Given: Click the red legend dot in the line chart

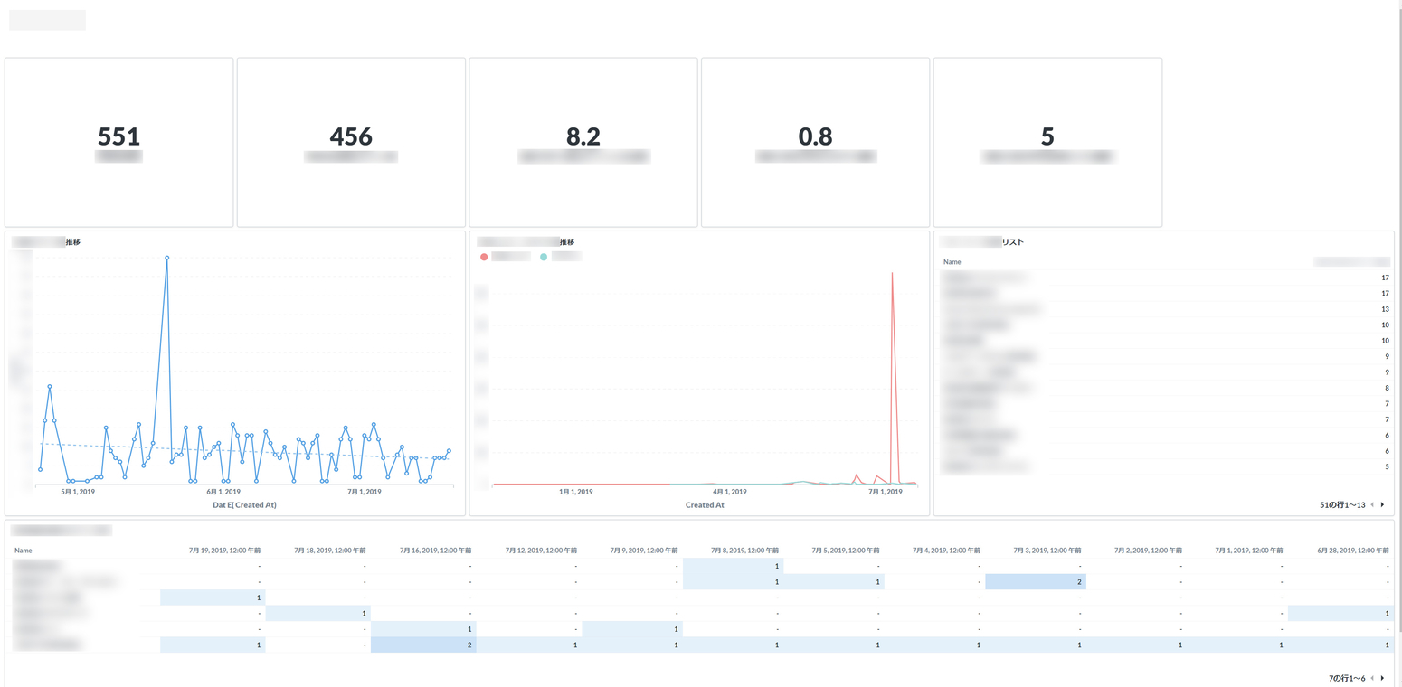Looking at the screenshot, I should coord(484,257).
